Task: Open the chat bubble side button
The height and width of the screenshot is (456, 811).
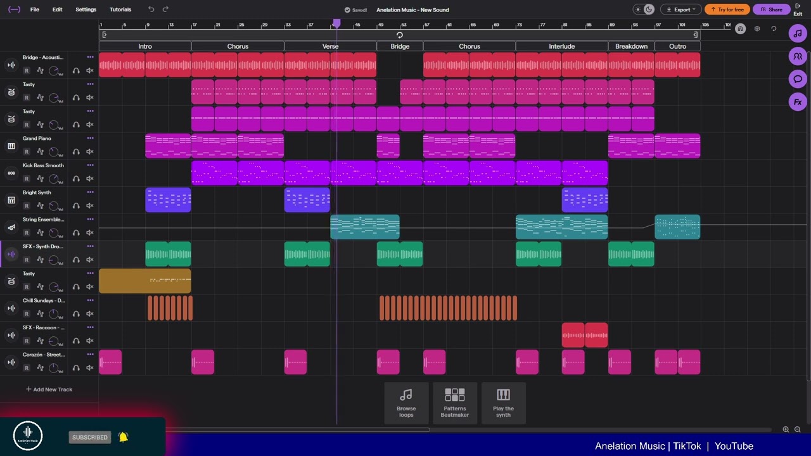Action: click(x=797, y=79)
